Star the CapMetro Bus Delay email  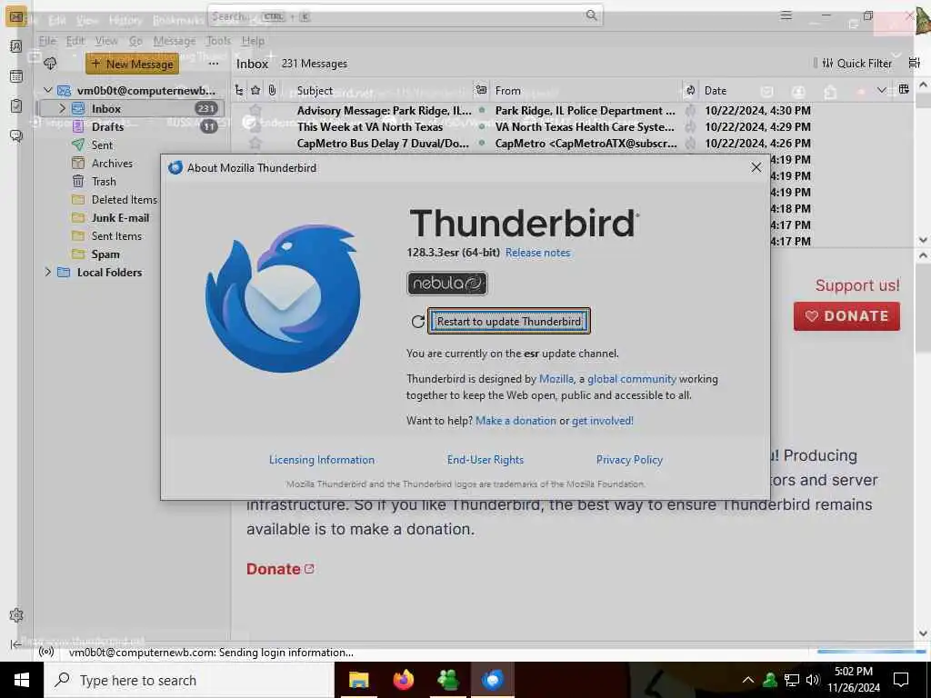tap(255, 143)
